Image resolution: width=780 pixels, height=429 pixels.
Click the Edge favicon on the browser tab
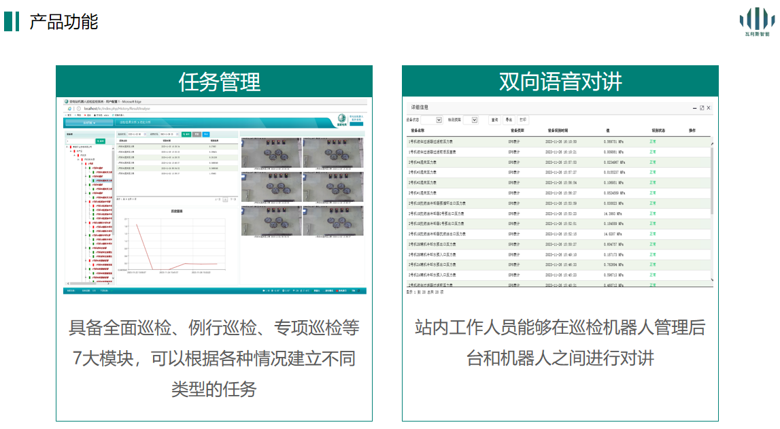coord(67,101)
